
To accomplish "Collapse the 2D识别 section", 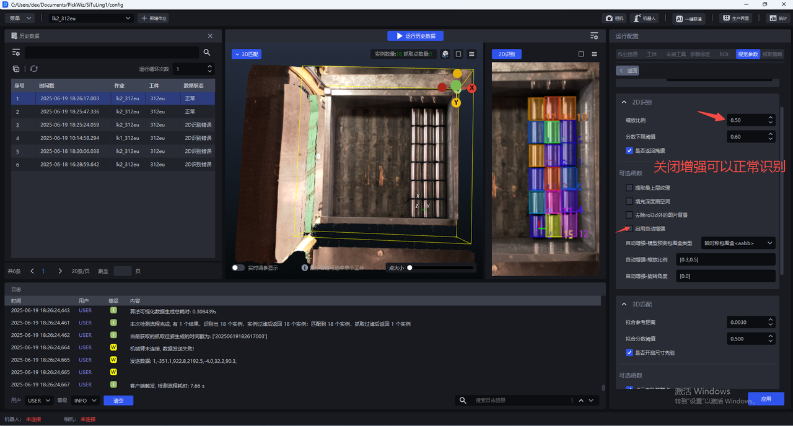I will tap(624, 102).
